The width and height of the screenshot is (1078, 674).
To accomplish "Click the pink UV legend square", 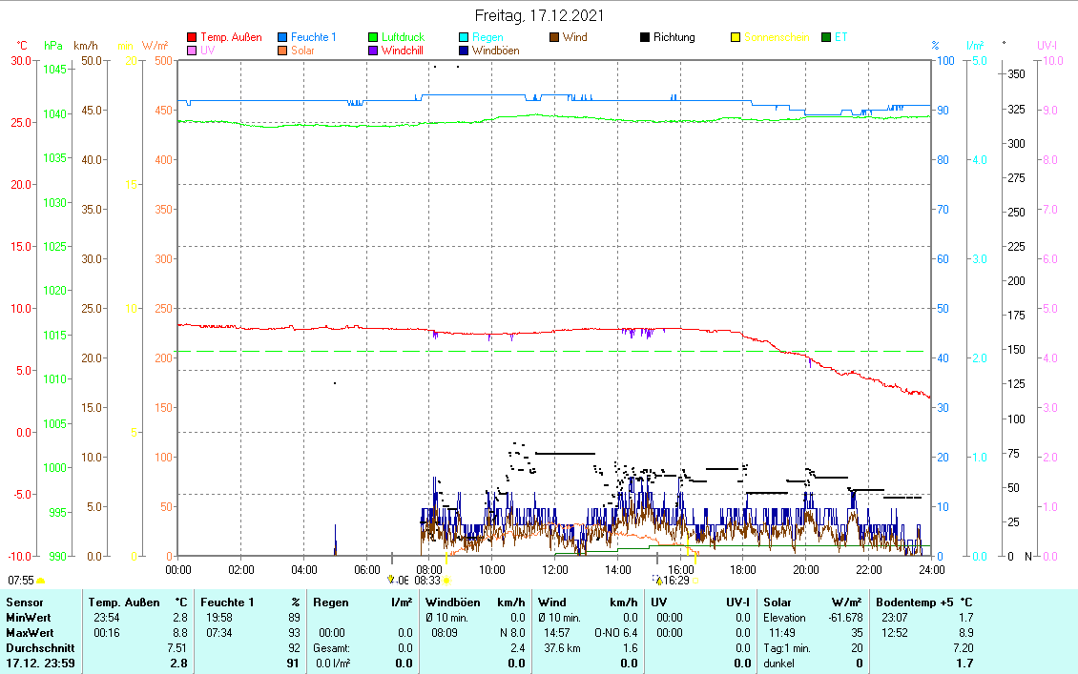I will pos(192,51).
